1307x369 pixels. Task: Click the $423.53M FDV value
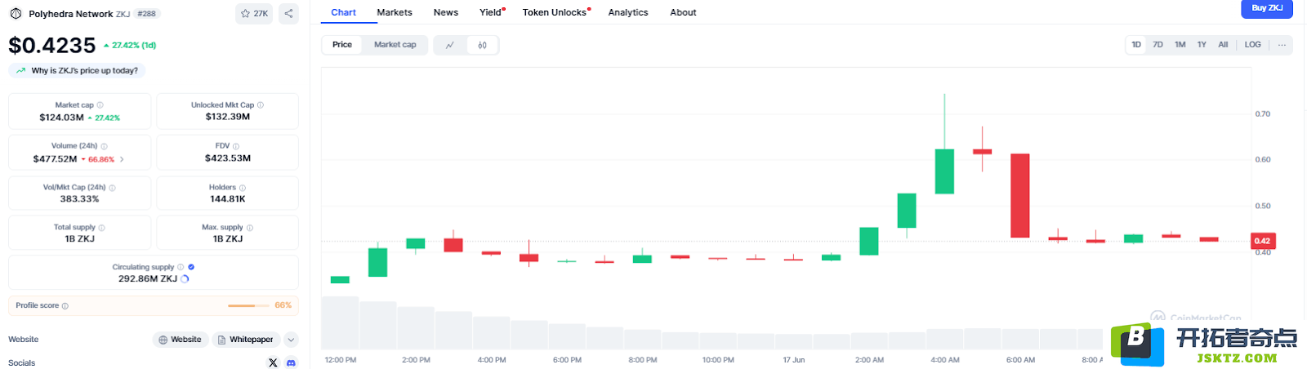click(228, 158)
